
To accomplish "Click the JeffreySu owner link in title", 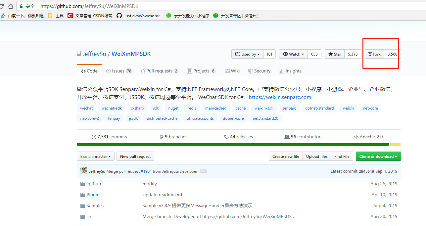I will tap(94, 54).
